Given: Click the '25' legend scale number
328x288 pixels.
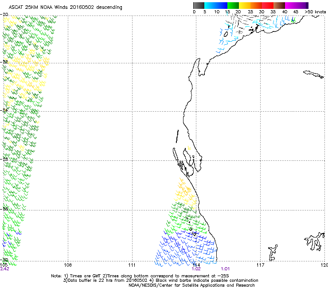Looking at the screenshot, I should pos(250,12).
